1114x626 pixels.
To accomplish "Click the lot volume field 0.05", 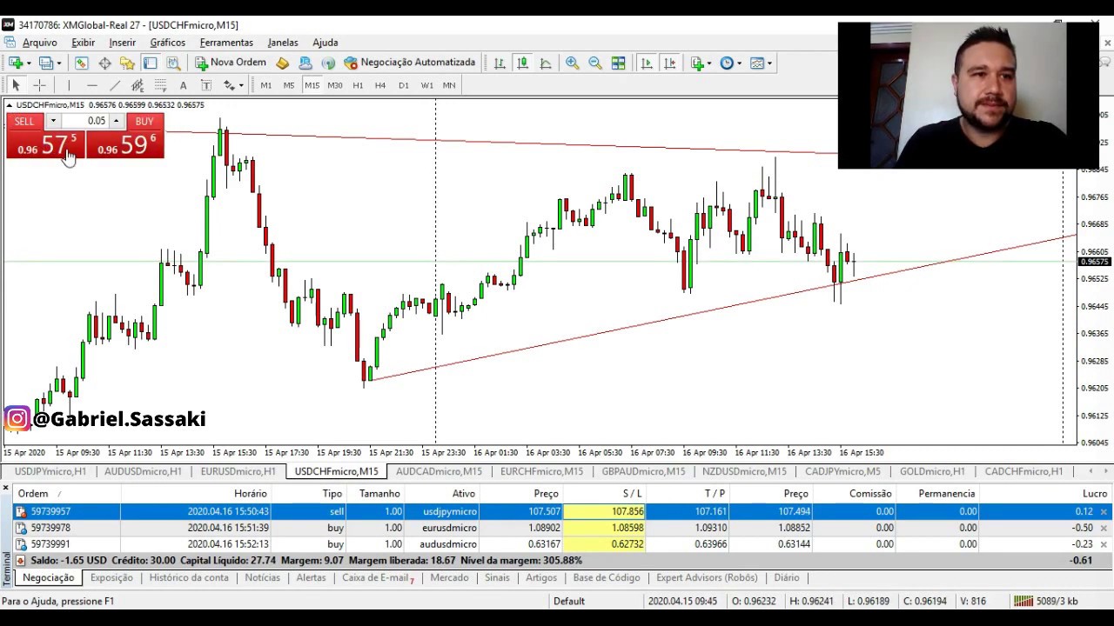I will pyautogui.click(x=85, y=121).
